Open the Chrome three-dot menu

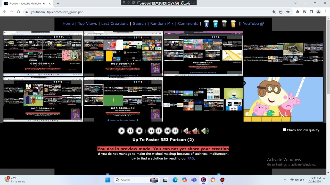click(325, 12)
